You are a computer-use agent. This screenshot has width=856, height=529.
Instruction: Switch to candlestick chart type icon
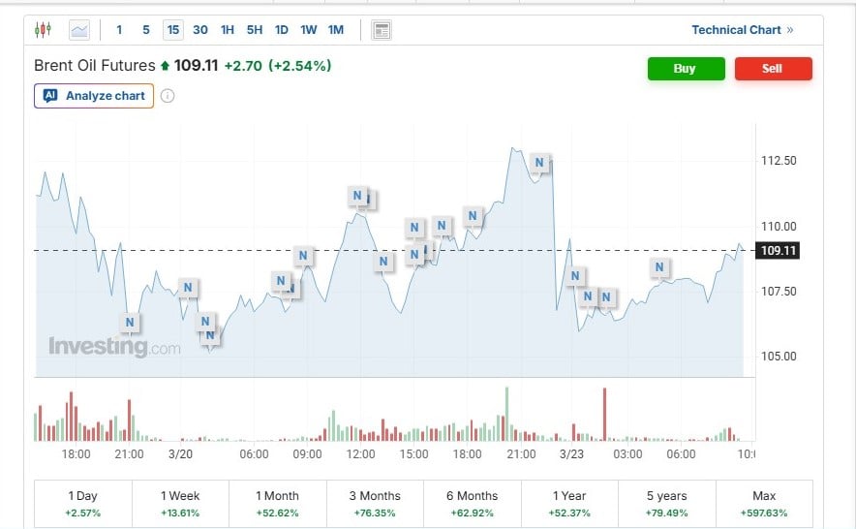[x=43, y=30]
